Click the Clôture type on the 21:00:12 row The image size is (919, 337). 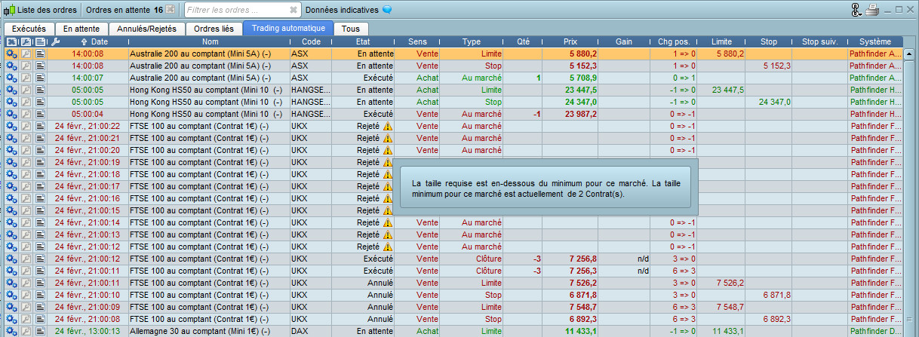pos(489,259)
